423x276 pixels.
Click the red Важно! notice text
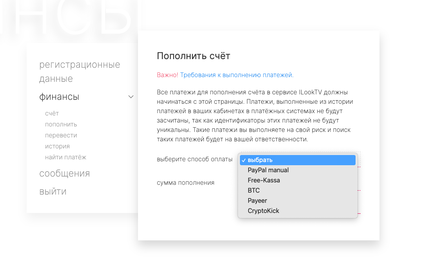[x=167, y=75]
